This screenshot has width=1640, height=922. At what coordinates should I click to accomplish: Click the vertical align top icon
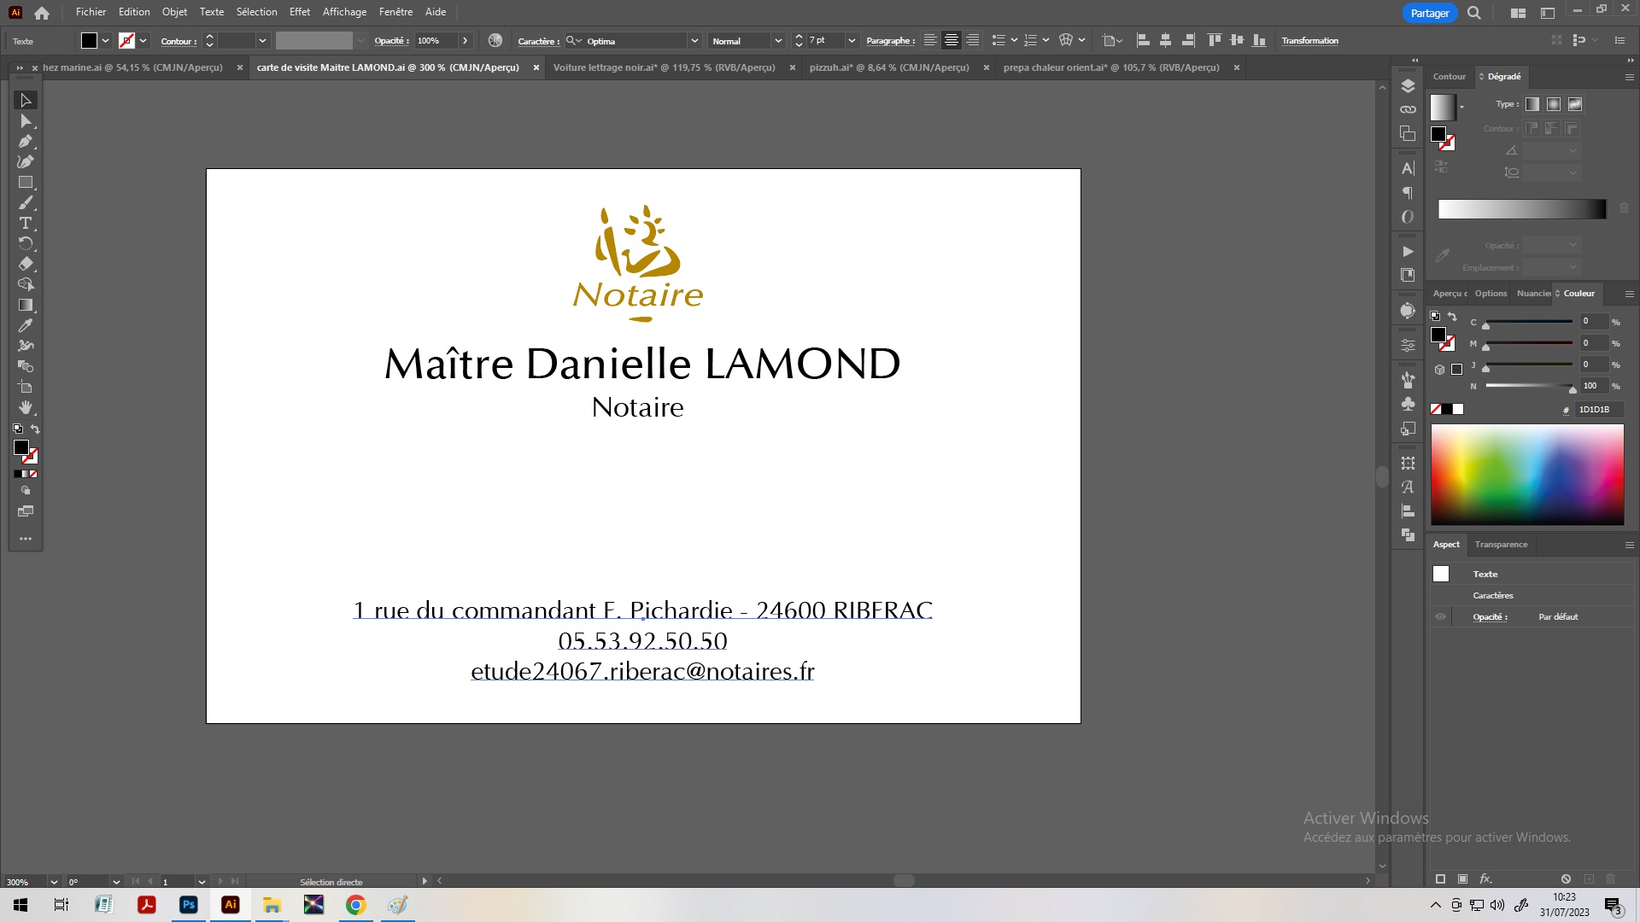pyautogui.click(x=1215, y=41)
